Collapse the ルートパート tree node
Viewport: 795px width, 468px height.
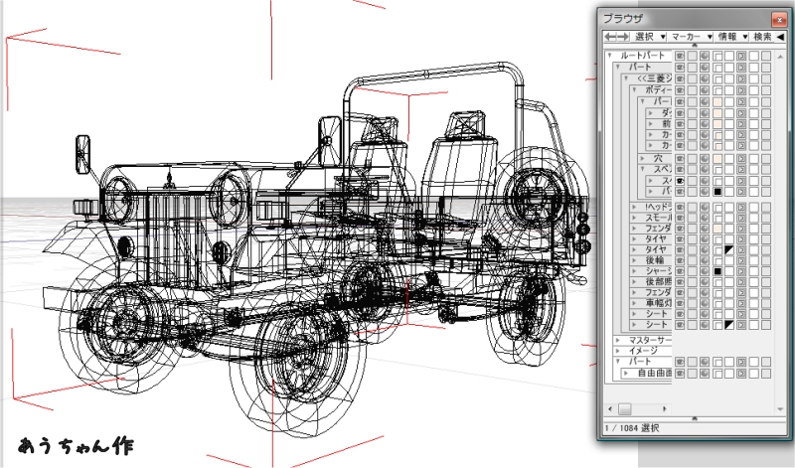(610, 56)
